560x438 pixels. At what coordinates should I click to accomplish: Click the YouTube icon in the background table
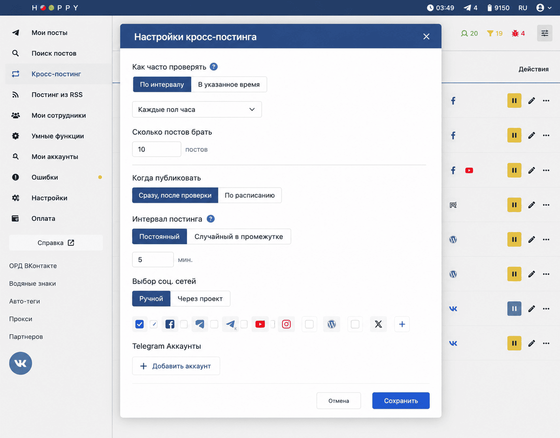click(x=469, y=170)
